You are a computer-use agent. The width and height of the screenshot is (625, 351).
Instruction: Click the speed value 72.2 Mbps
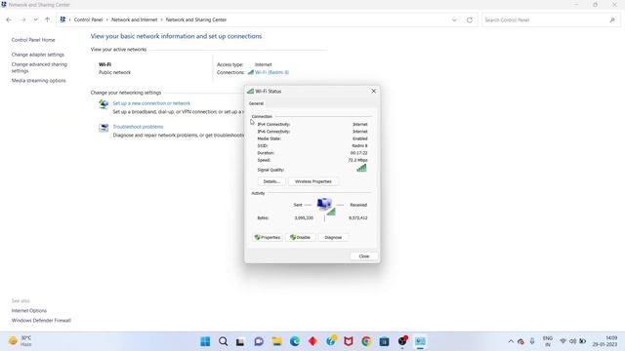click(357, 160)
